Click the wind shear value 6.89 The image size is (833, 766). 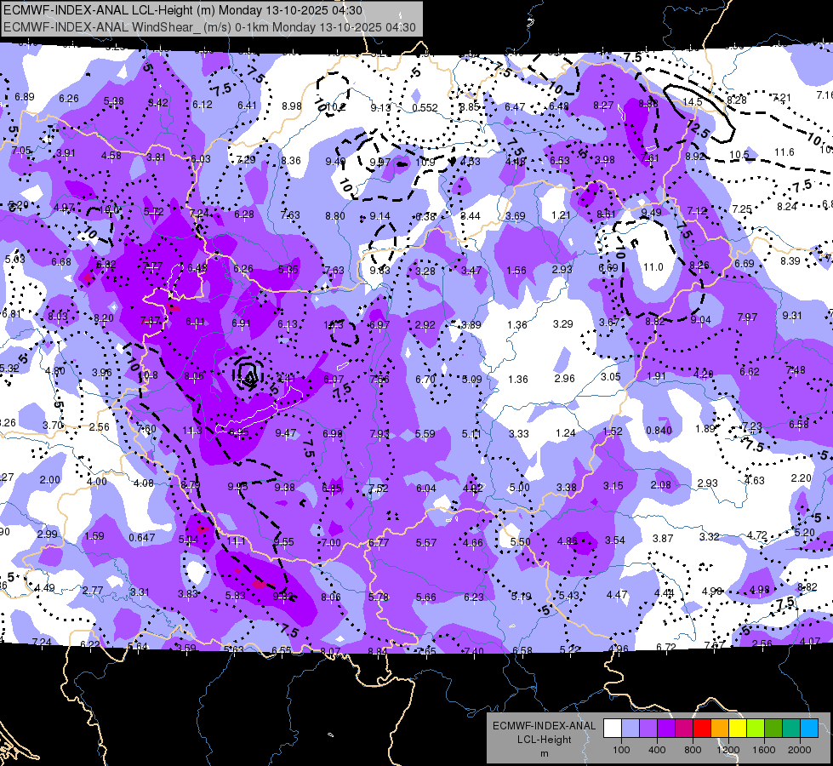(x=25, y=97)
